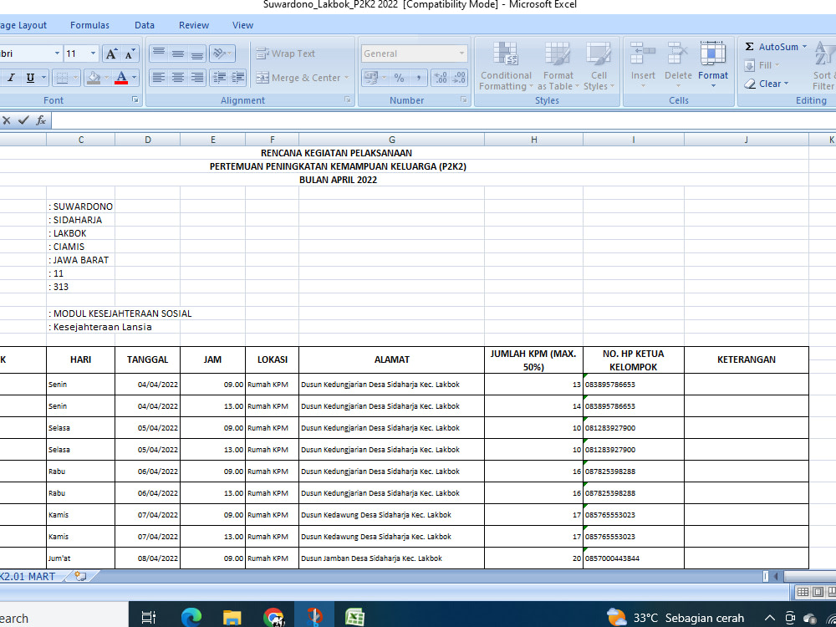Image resolution: width=836 pixels, height=627 pixels.
Task: Click the Top Align icon
Action: point(158,54)
